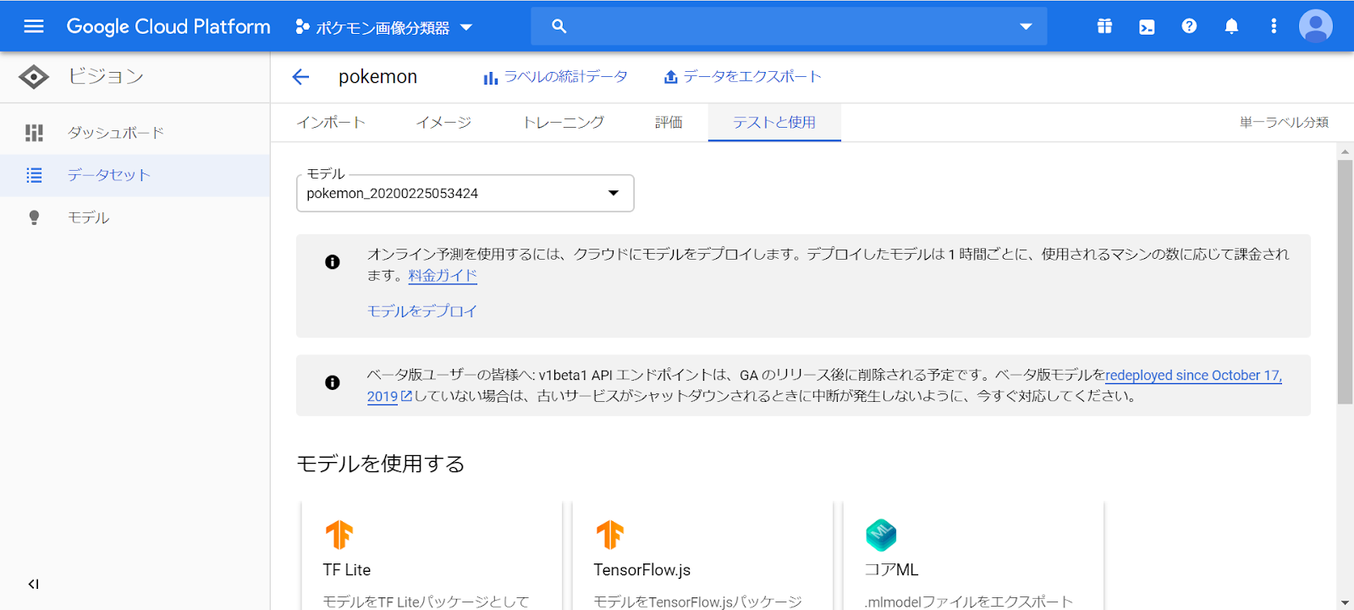Open モデル in the sidebar
Viewport: 1354px width, 610px height.
point(135,217)
